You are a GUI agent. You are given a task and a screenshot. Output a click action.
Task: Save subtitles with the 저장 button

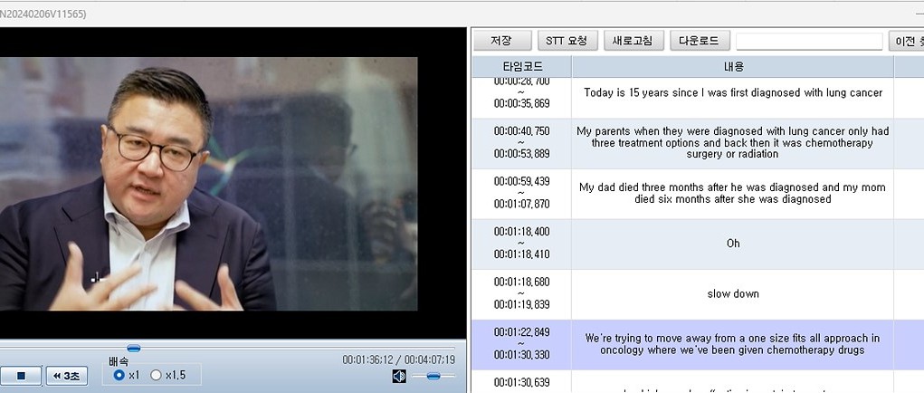(x=502, y=41)
